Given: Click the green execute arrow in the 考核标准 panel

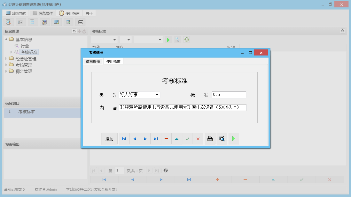Looking at the screenshot, I should (x=168, y=39).
